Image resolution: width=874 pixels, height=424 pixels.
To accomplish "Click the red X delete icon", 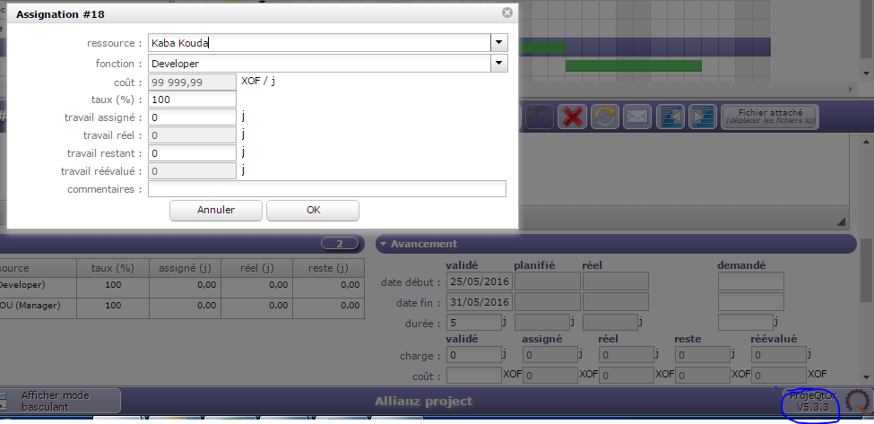I will click(x=573, y=117).
